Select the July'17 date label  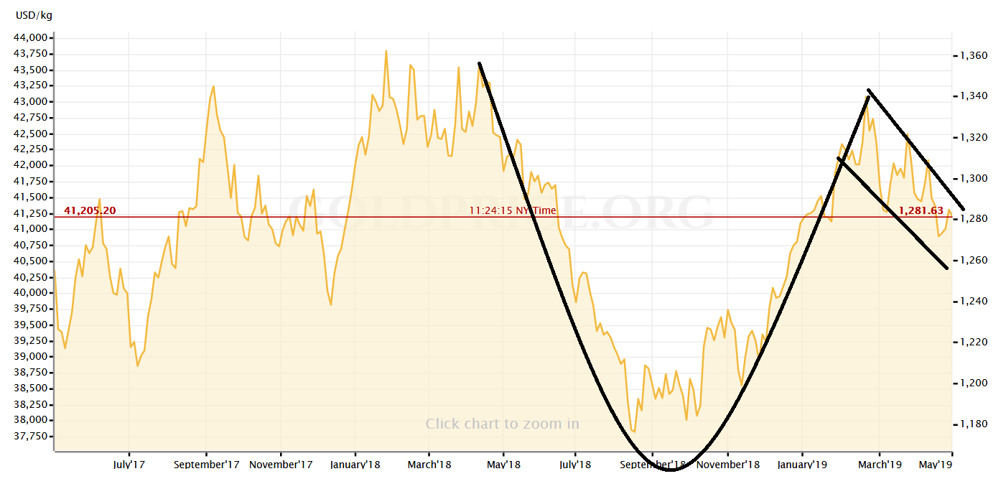pos(129,465)
